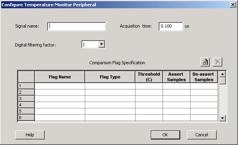Select the table scrollbar thumb
Image resolution: width=238 pixels, height=145 pixels.
[x=223, y=80]
